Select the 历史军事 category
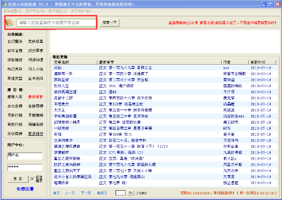This screenshot has width=282, height=200. click(x=35, y=51)
